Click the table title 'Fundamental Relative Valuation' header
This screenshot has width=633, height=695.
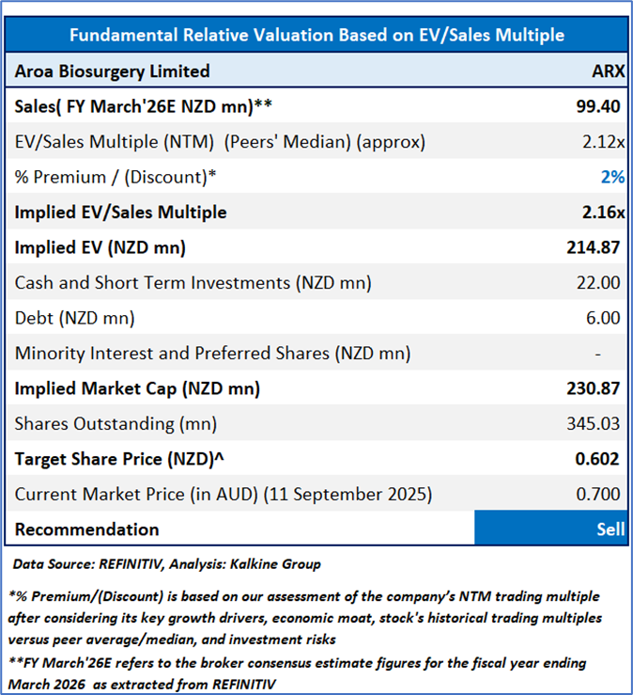[x=316, y=35]
